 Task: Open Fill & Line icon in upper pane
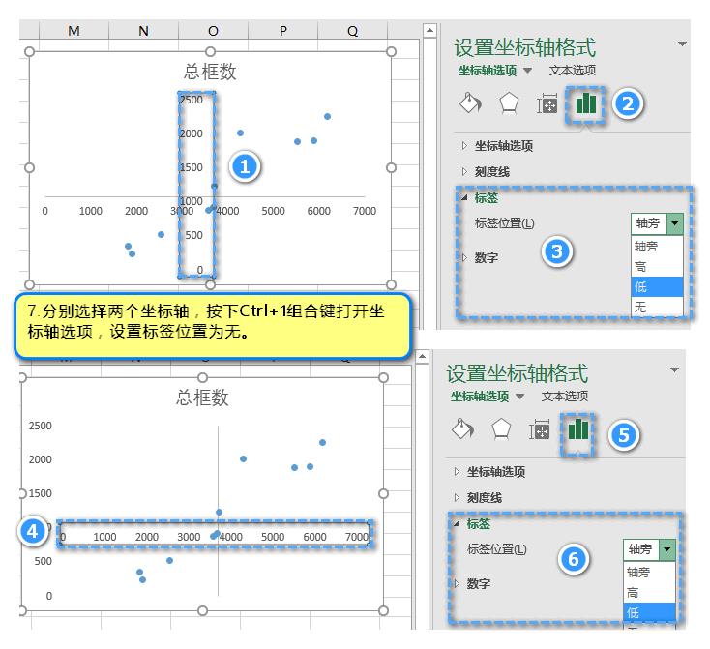coord(470,104)
